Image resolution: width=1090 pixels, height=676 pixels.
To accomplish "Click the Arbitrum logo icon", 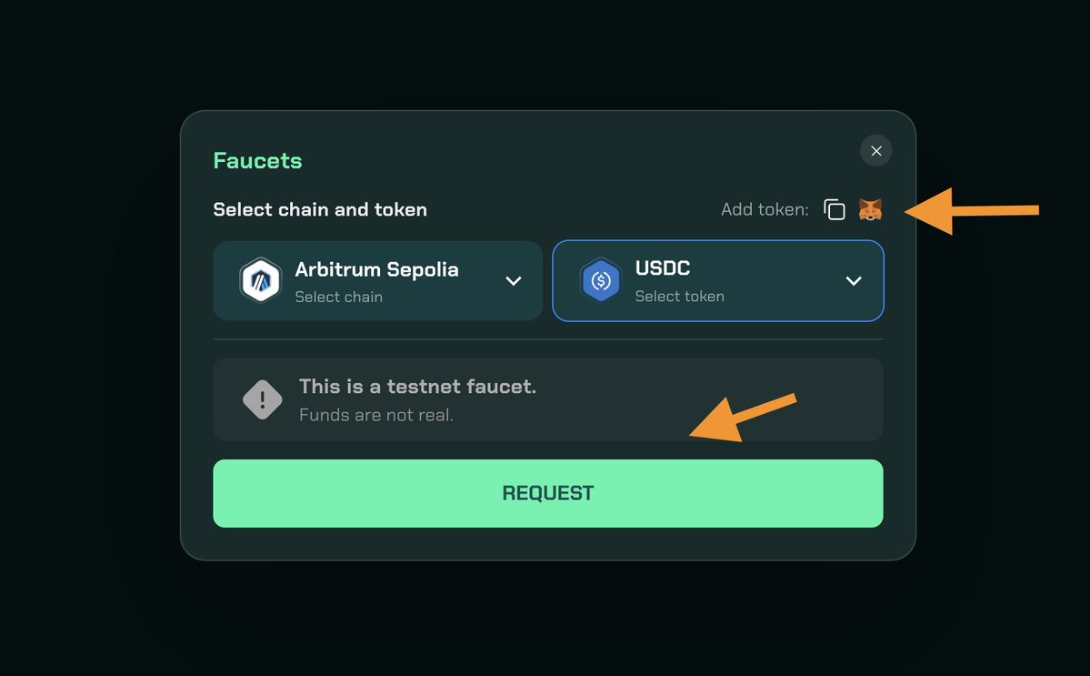I will (x=260, y=280).
